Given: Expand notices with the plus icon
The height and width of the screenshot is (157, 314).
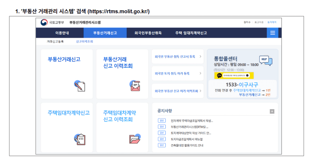Looking at the screenshot, I should pyautogui.click(x=272, y=111).
